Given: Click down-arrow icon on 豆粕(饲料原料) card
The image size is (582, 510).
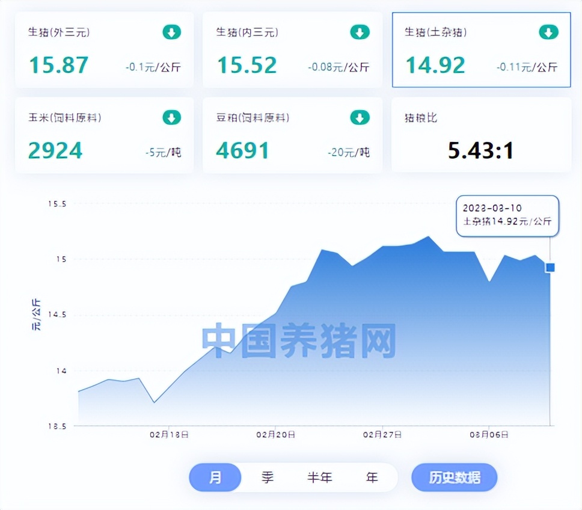Looking at the screenshot, I should pyautogui.click(x=360, y=117).
